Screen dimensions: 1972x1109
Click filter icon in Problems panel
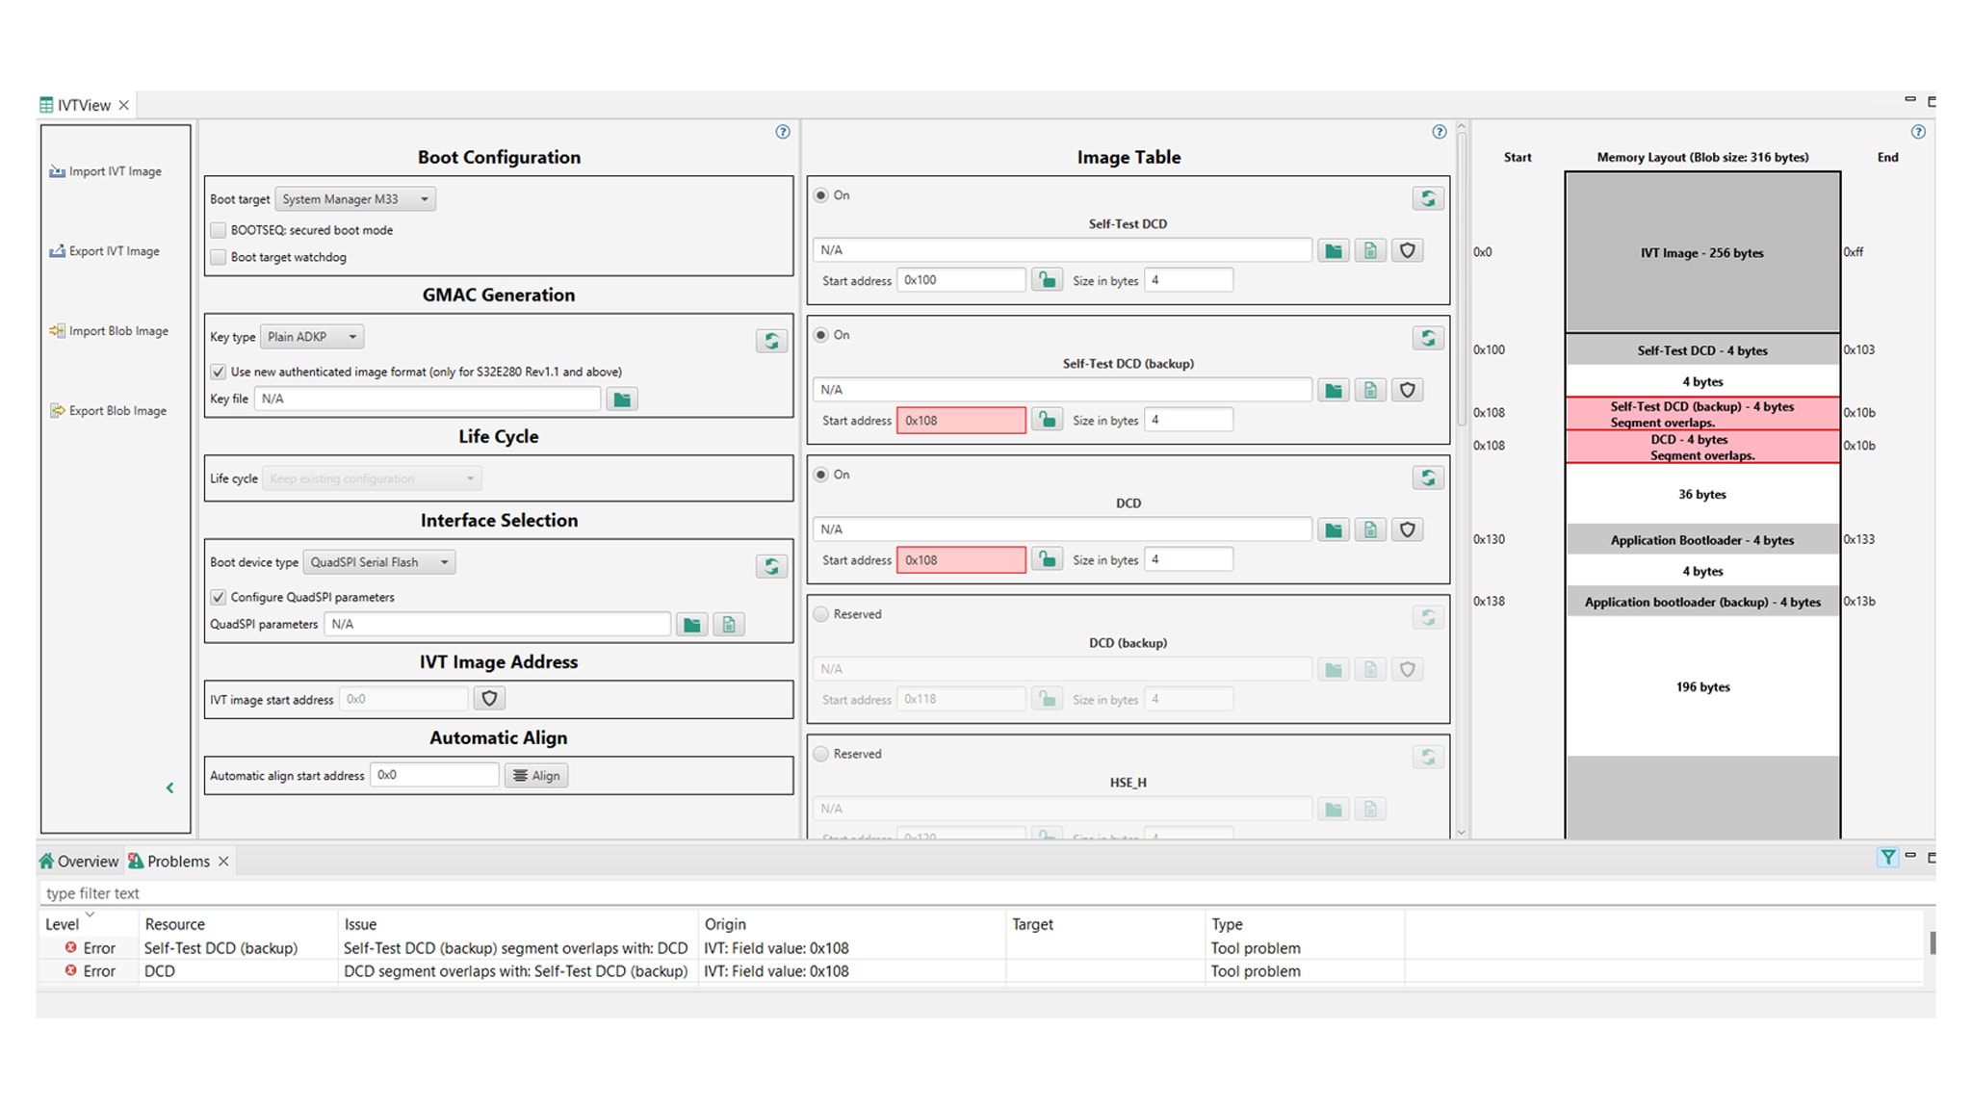(1887, 857)
